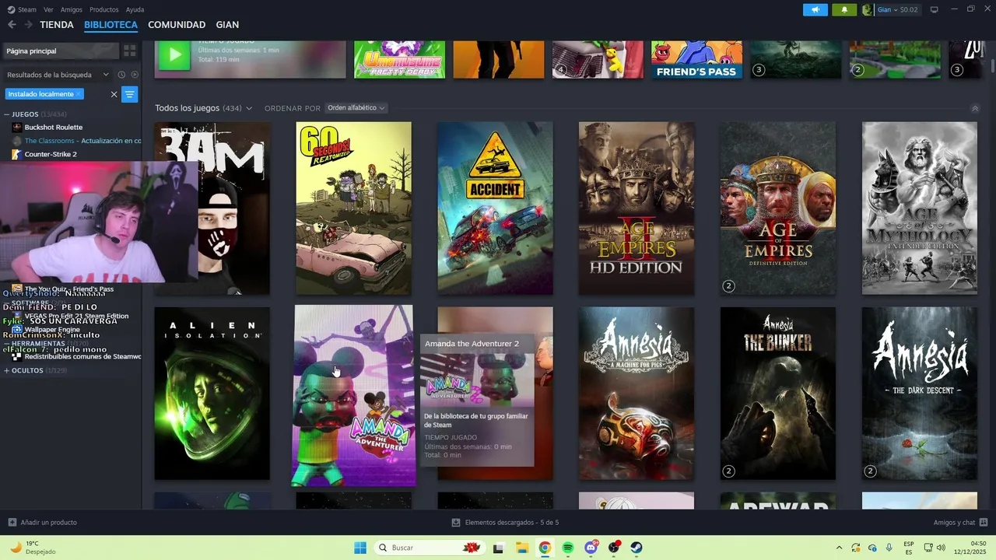996x560 pixels.
Task: Open Age of Empires II HD Edition cover
Action: pyautogui.click(x=637, y=208)
